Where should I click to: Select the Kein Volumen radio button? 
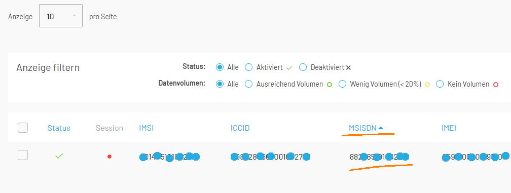pos(440,84)
